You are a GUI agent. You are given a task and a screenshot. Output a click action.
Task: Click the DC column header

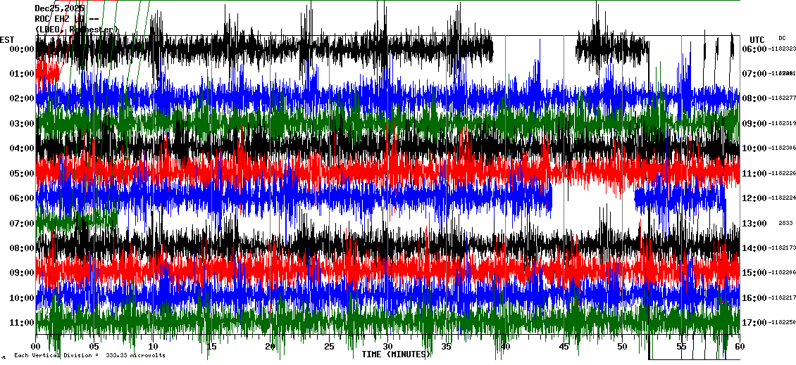pyautogui.click(x=782, y=38)
